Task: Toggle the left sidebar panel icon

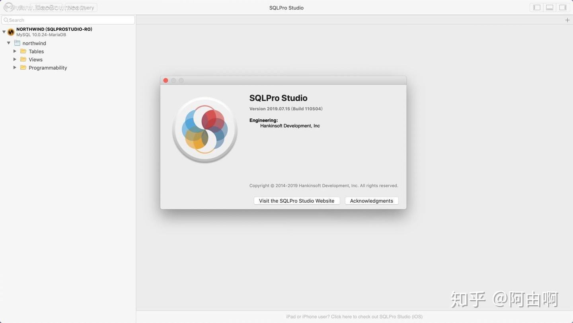Action: coord(537,8)
